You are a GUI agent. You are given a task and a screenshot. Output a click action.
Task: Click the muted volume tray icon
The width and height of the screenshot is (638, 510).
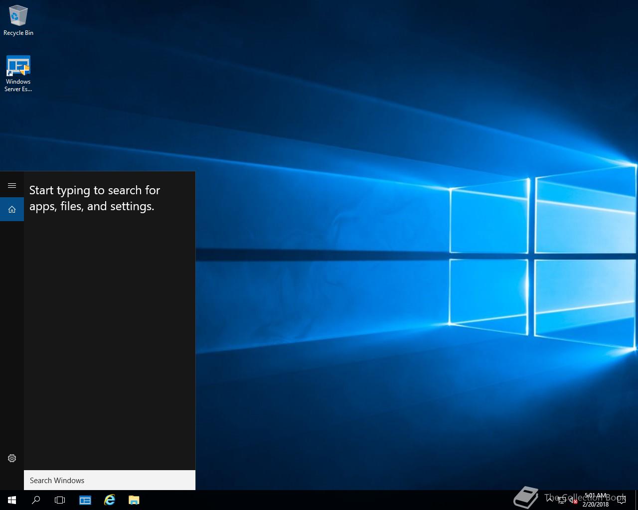coord(574,500)
